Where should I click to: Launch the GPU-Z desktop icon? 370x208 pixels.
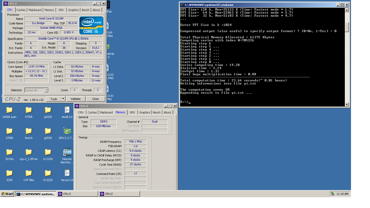tap(67, 131)
